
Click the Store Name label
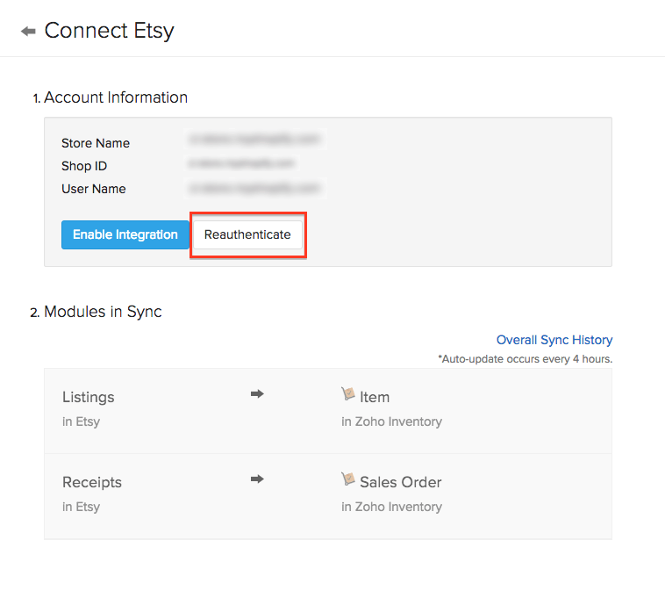pyautogui.click(x=96, y=143)
